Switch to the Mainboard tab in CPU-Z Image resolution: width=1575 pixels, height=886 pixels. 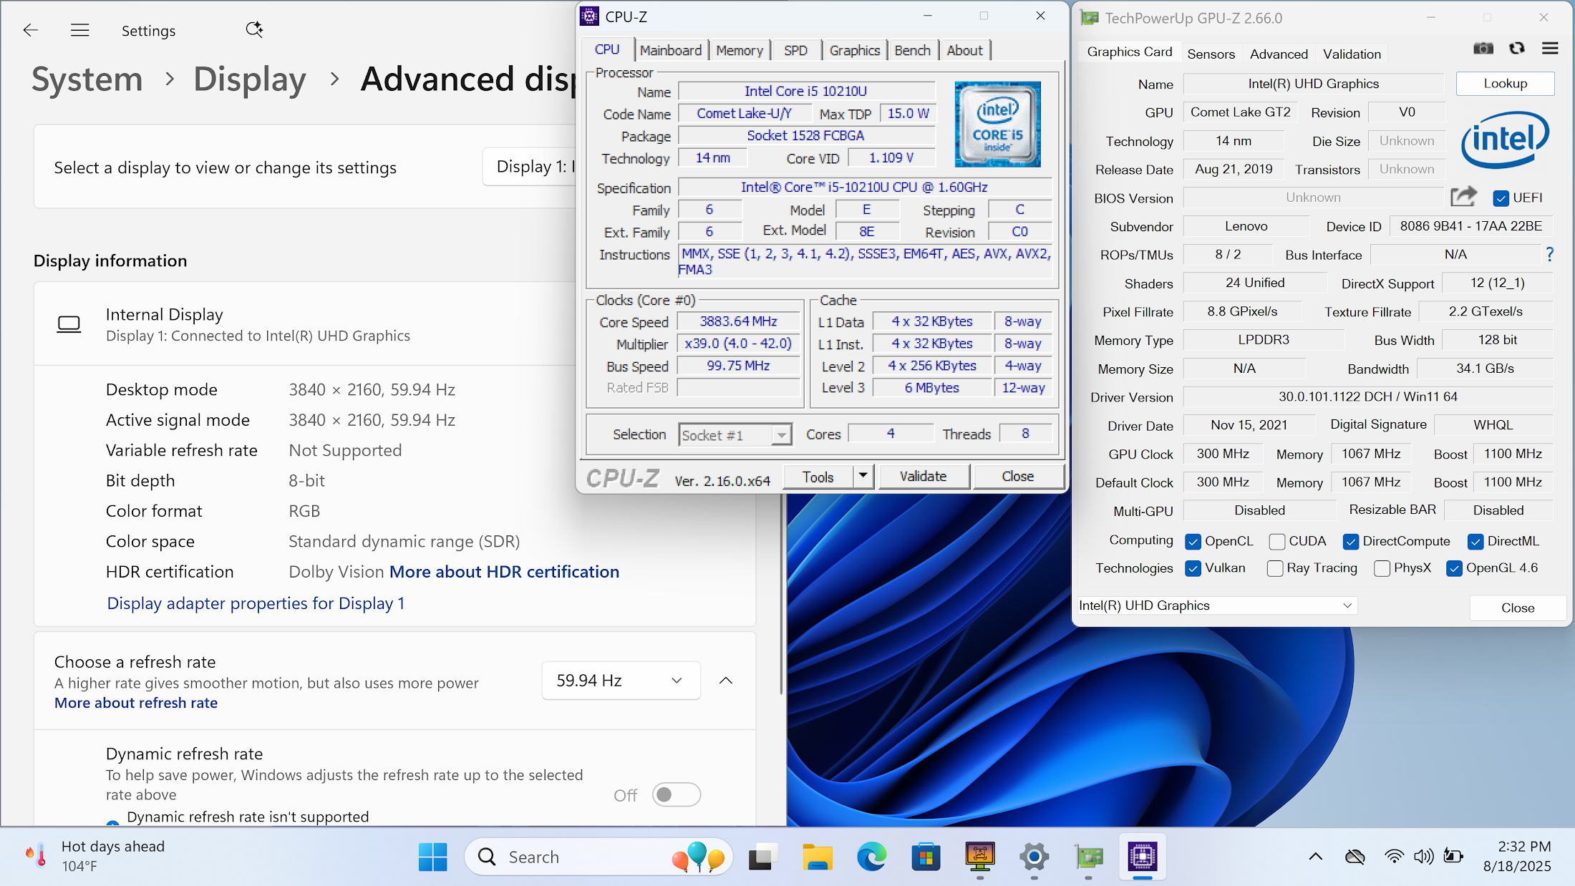point(670,50)
